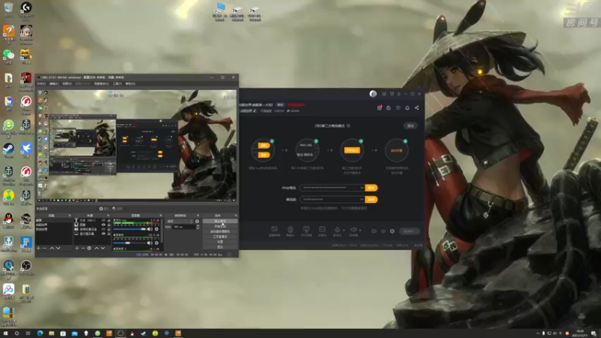This screenshot has width=601, height=338.
Task: Click the help icon beside the OBS mode heading
Action: (349, 125)
